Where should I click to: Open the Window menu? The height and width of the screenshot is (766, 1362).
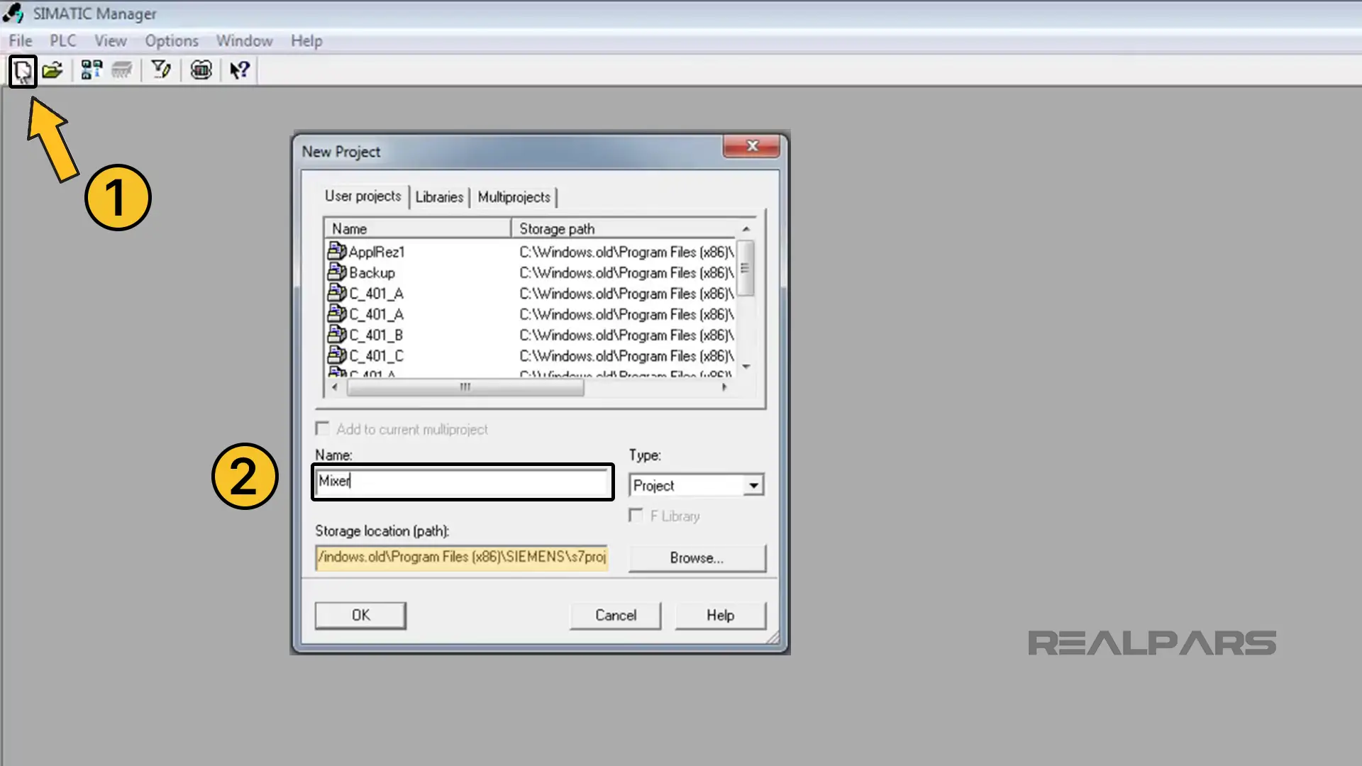coord(244,40)
